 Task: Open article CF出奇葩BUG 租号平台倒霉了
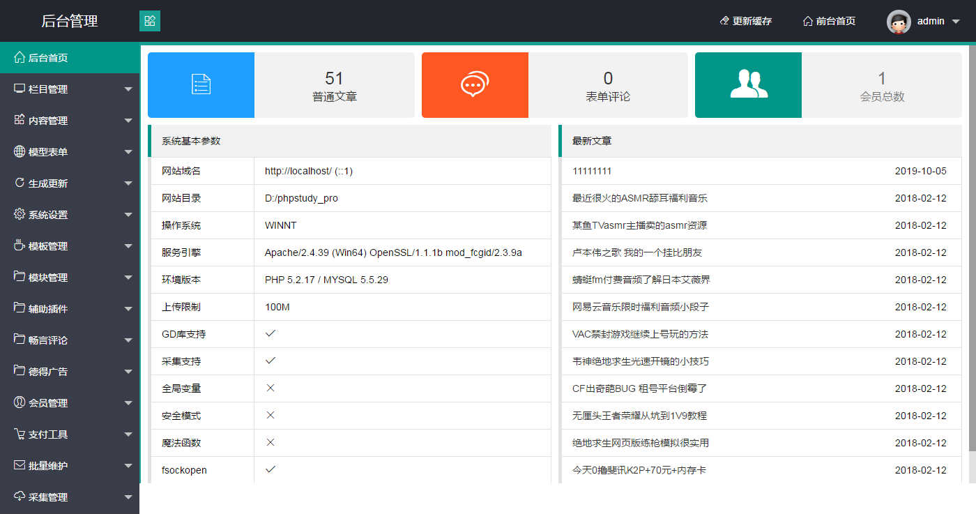[640, 388]
